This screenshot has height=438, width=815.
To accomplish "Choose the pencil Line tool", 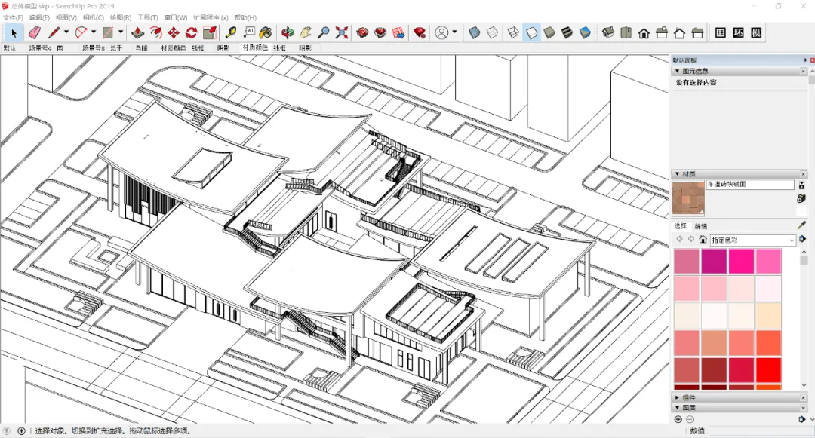I will pyautogui.click(x=54, y=32).
